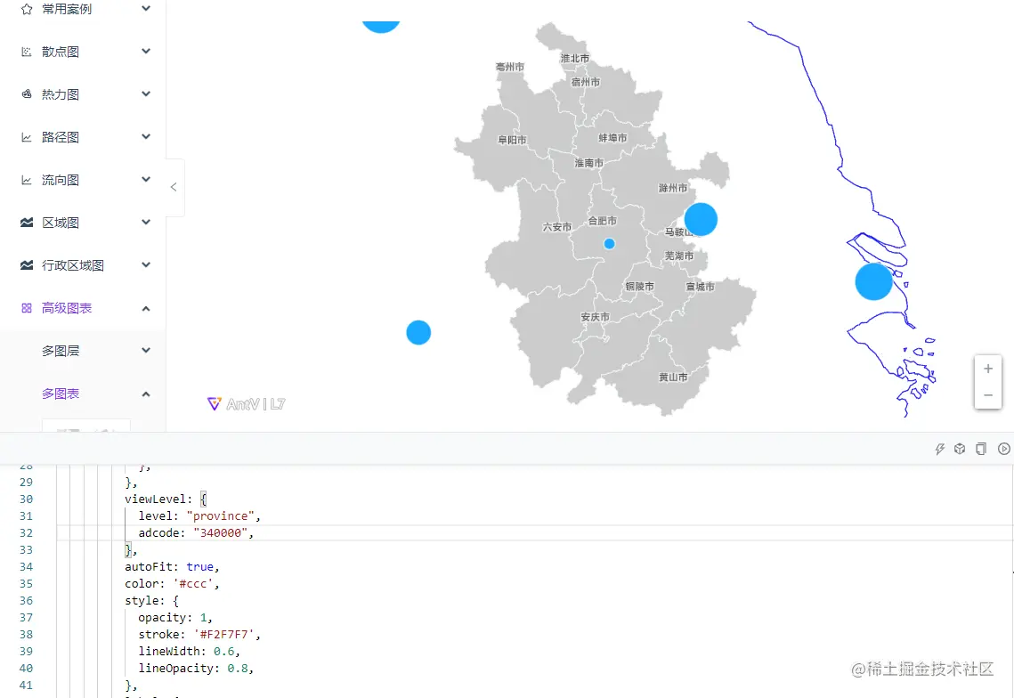
Task: Click the 宣城市 map label
Action: 701,287
